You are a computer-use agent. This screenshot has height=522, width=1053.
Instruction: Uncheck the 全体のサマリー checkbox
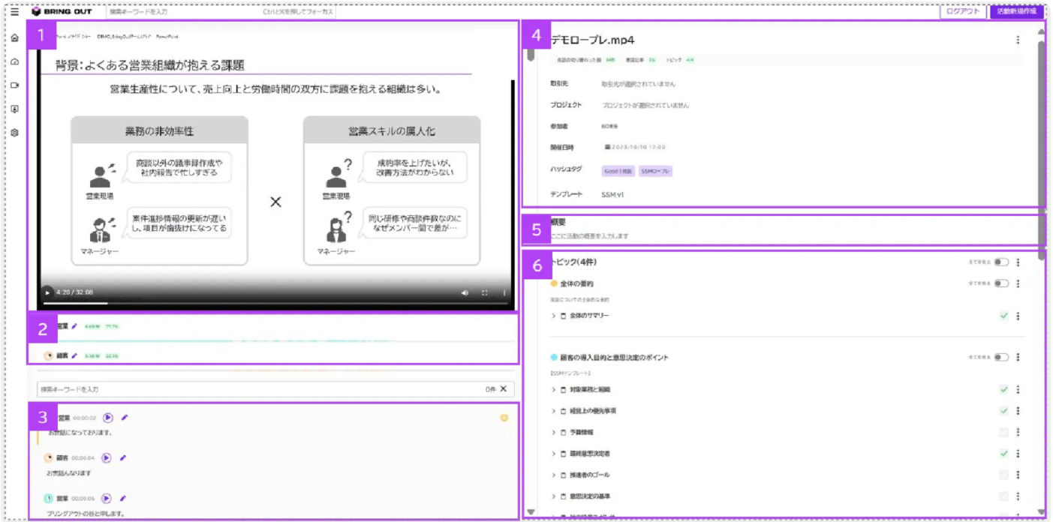tap(1003, 316)
